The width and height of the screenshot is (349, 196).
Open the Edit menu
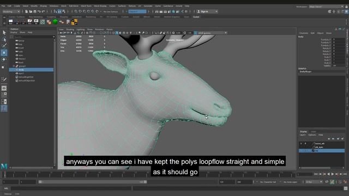[9, 6]
